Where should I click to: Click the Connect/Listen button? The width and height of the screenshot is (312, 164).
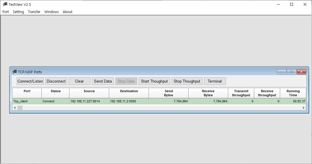point(30,81)
